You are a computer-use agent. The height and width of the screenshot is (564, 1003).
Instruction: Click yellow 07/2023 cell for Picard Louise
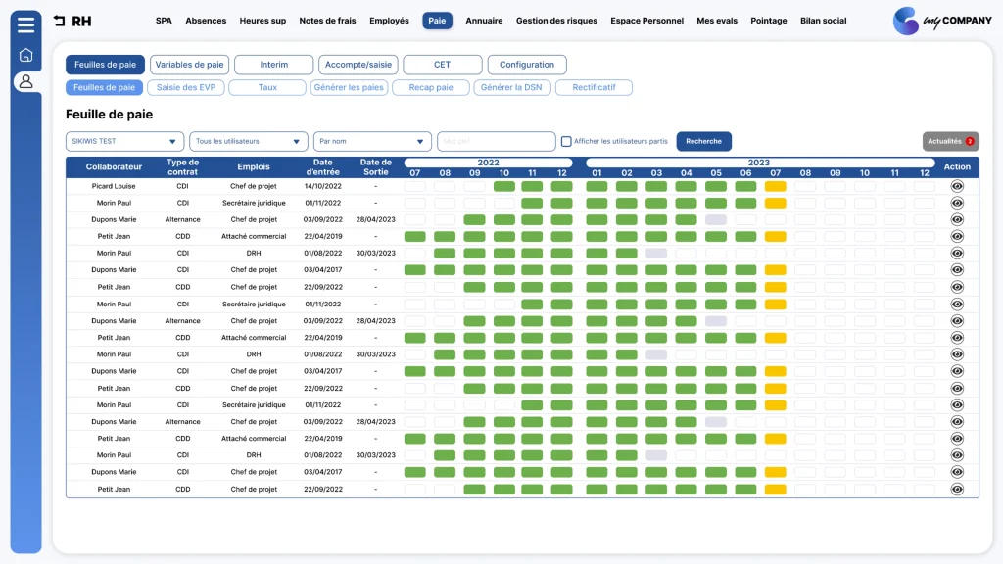click(776, 186)
